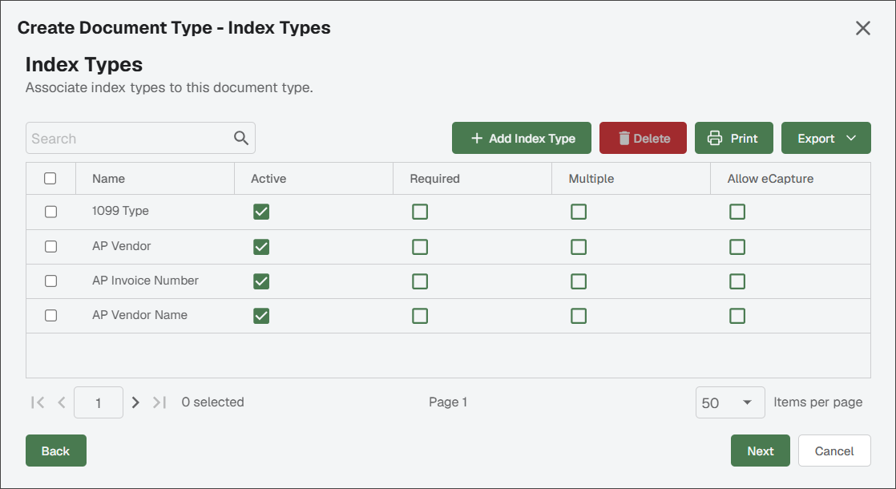Click the 'Page 1' indicator text
Image resolution: width=896 pixels, height=489 pixels.
point(448,402)
